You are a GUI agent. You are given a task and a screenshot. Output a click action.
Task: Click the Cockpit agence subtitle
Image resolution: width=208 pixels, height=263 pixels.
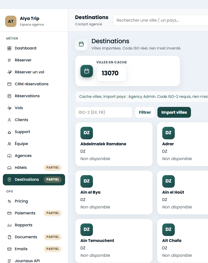click(x=88, y=24)
